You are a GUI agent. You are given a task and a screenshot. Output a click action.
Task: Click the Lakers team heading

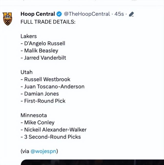click(x=29, y=36)
